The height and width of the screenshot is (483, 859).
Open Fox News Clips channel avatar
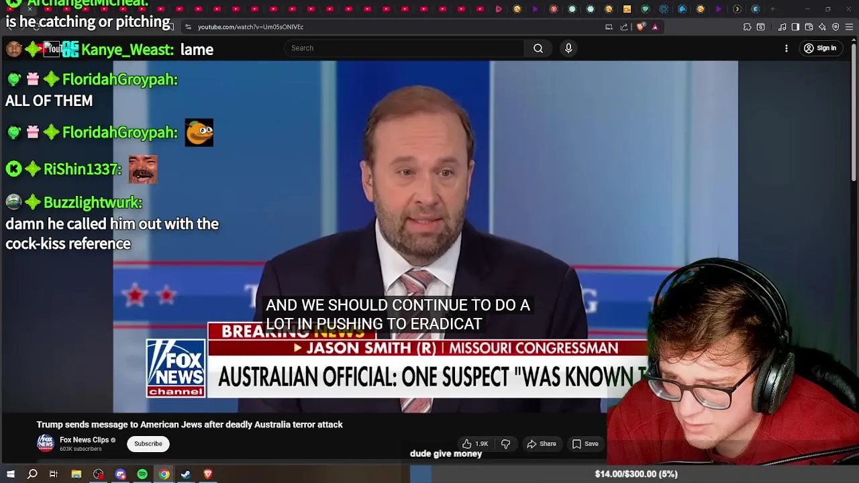pyautogui.click(x=46, y=443)
